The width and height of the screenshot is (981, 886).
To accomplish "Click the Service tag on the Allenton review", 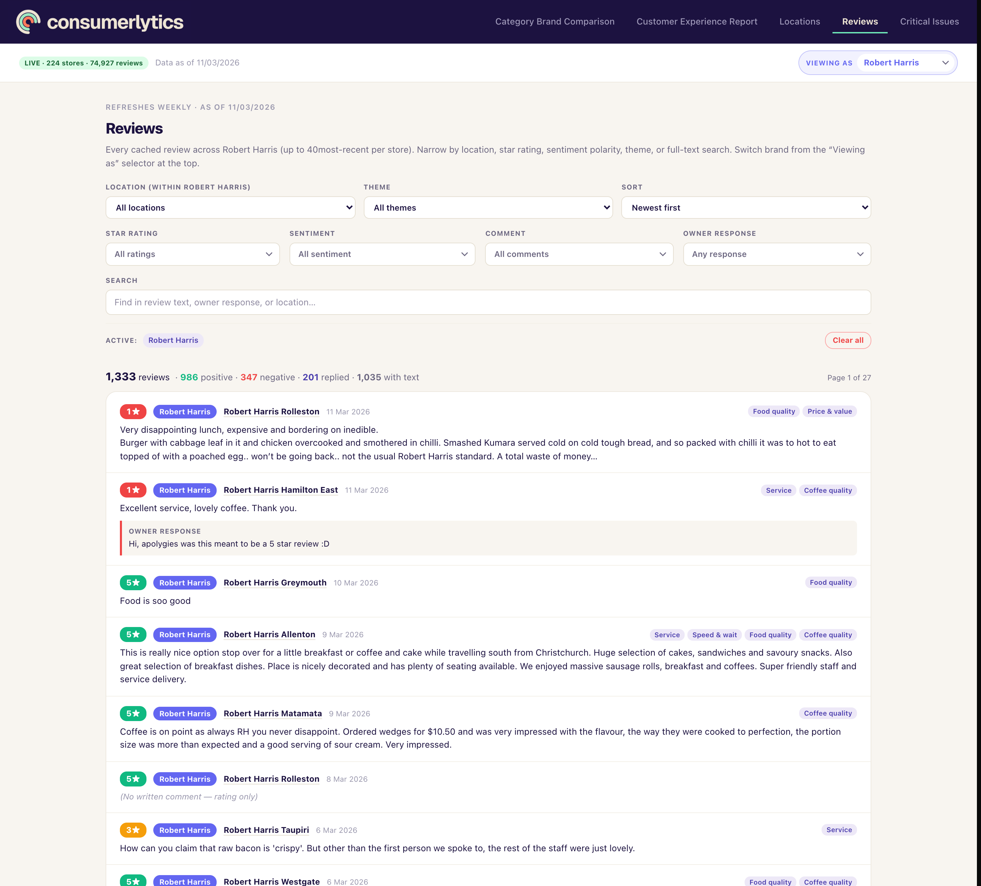I will pos(667,635).
